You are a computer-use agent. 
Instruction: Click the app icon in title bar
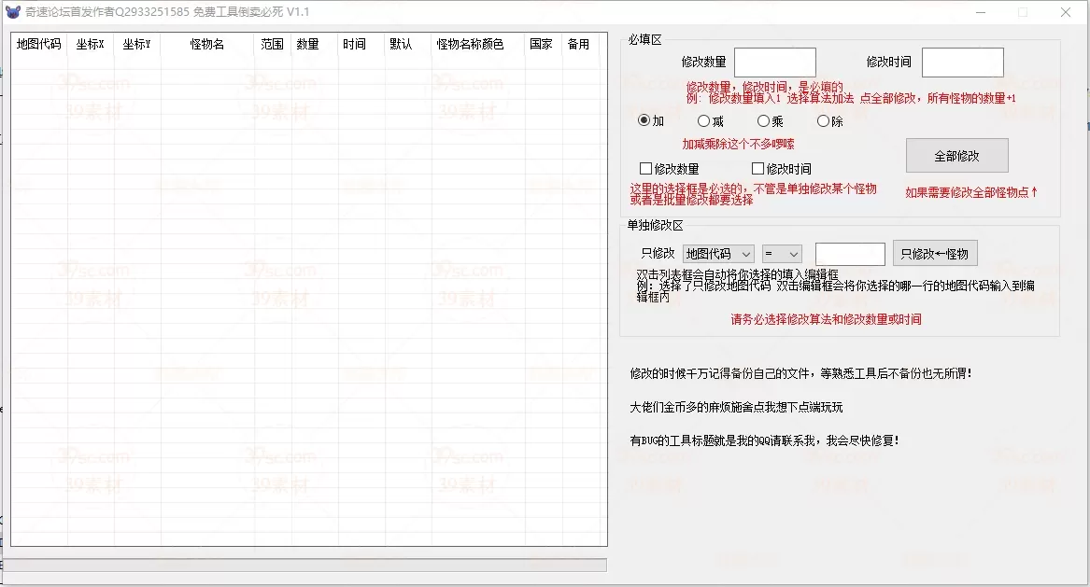[x=12, y=12]
